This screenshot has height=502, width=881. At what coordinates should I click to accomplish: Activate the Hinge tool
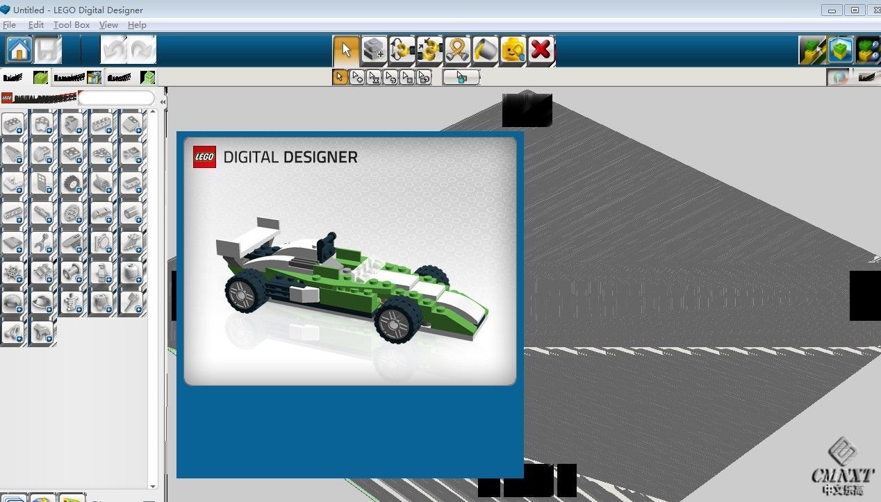402,50
